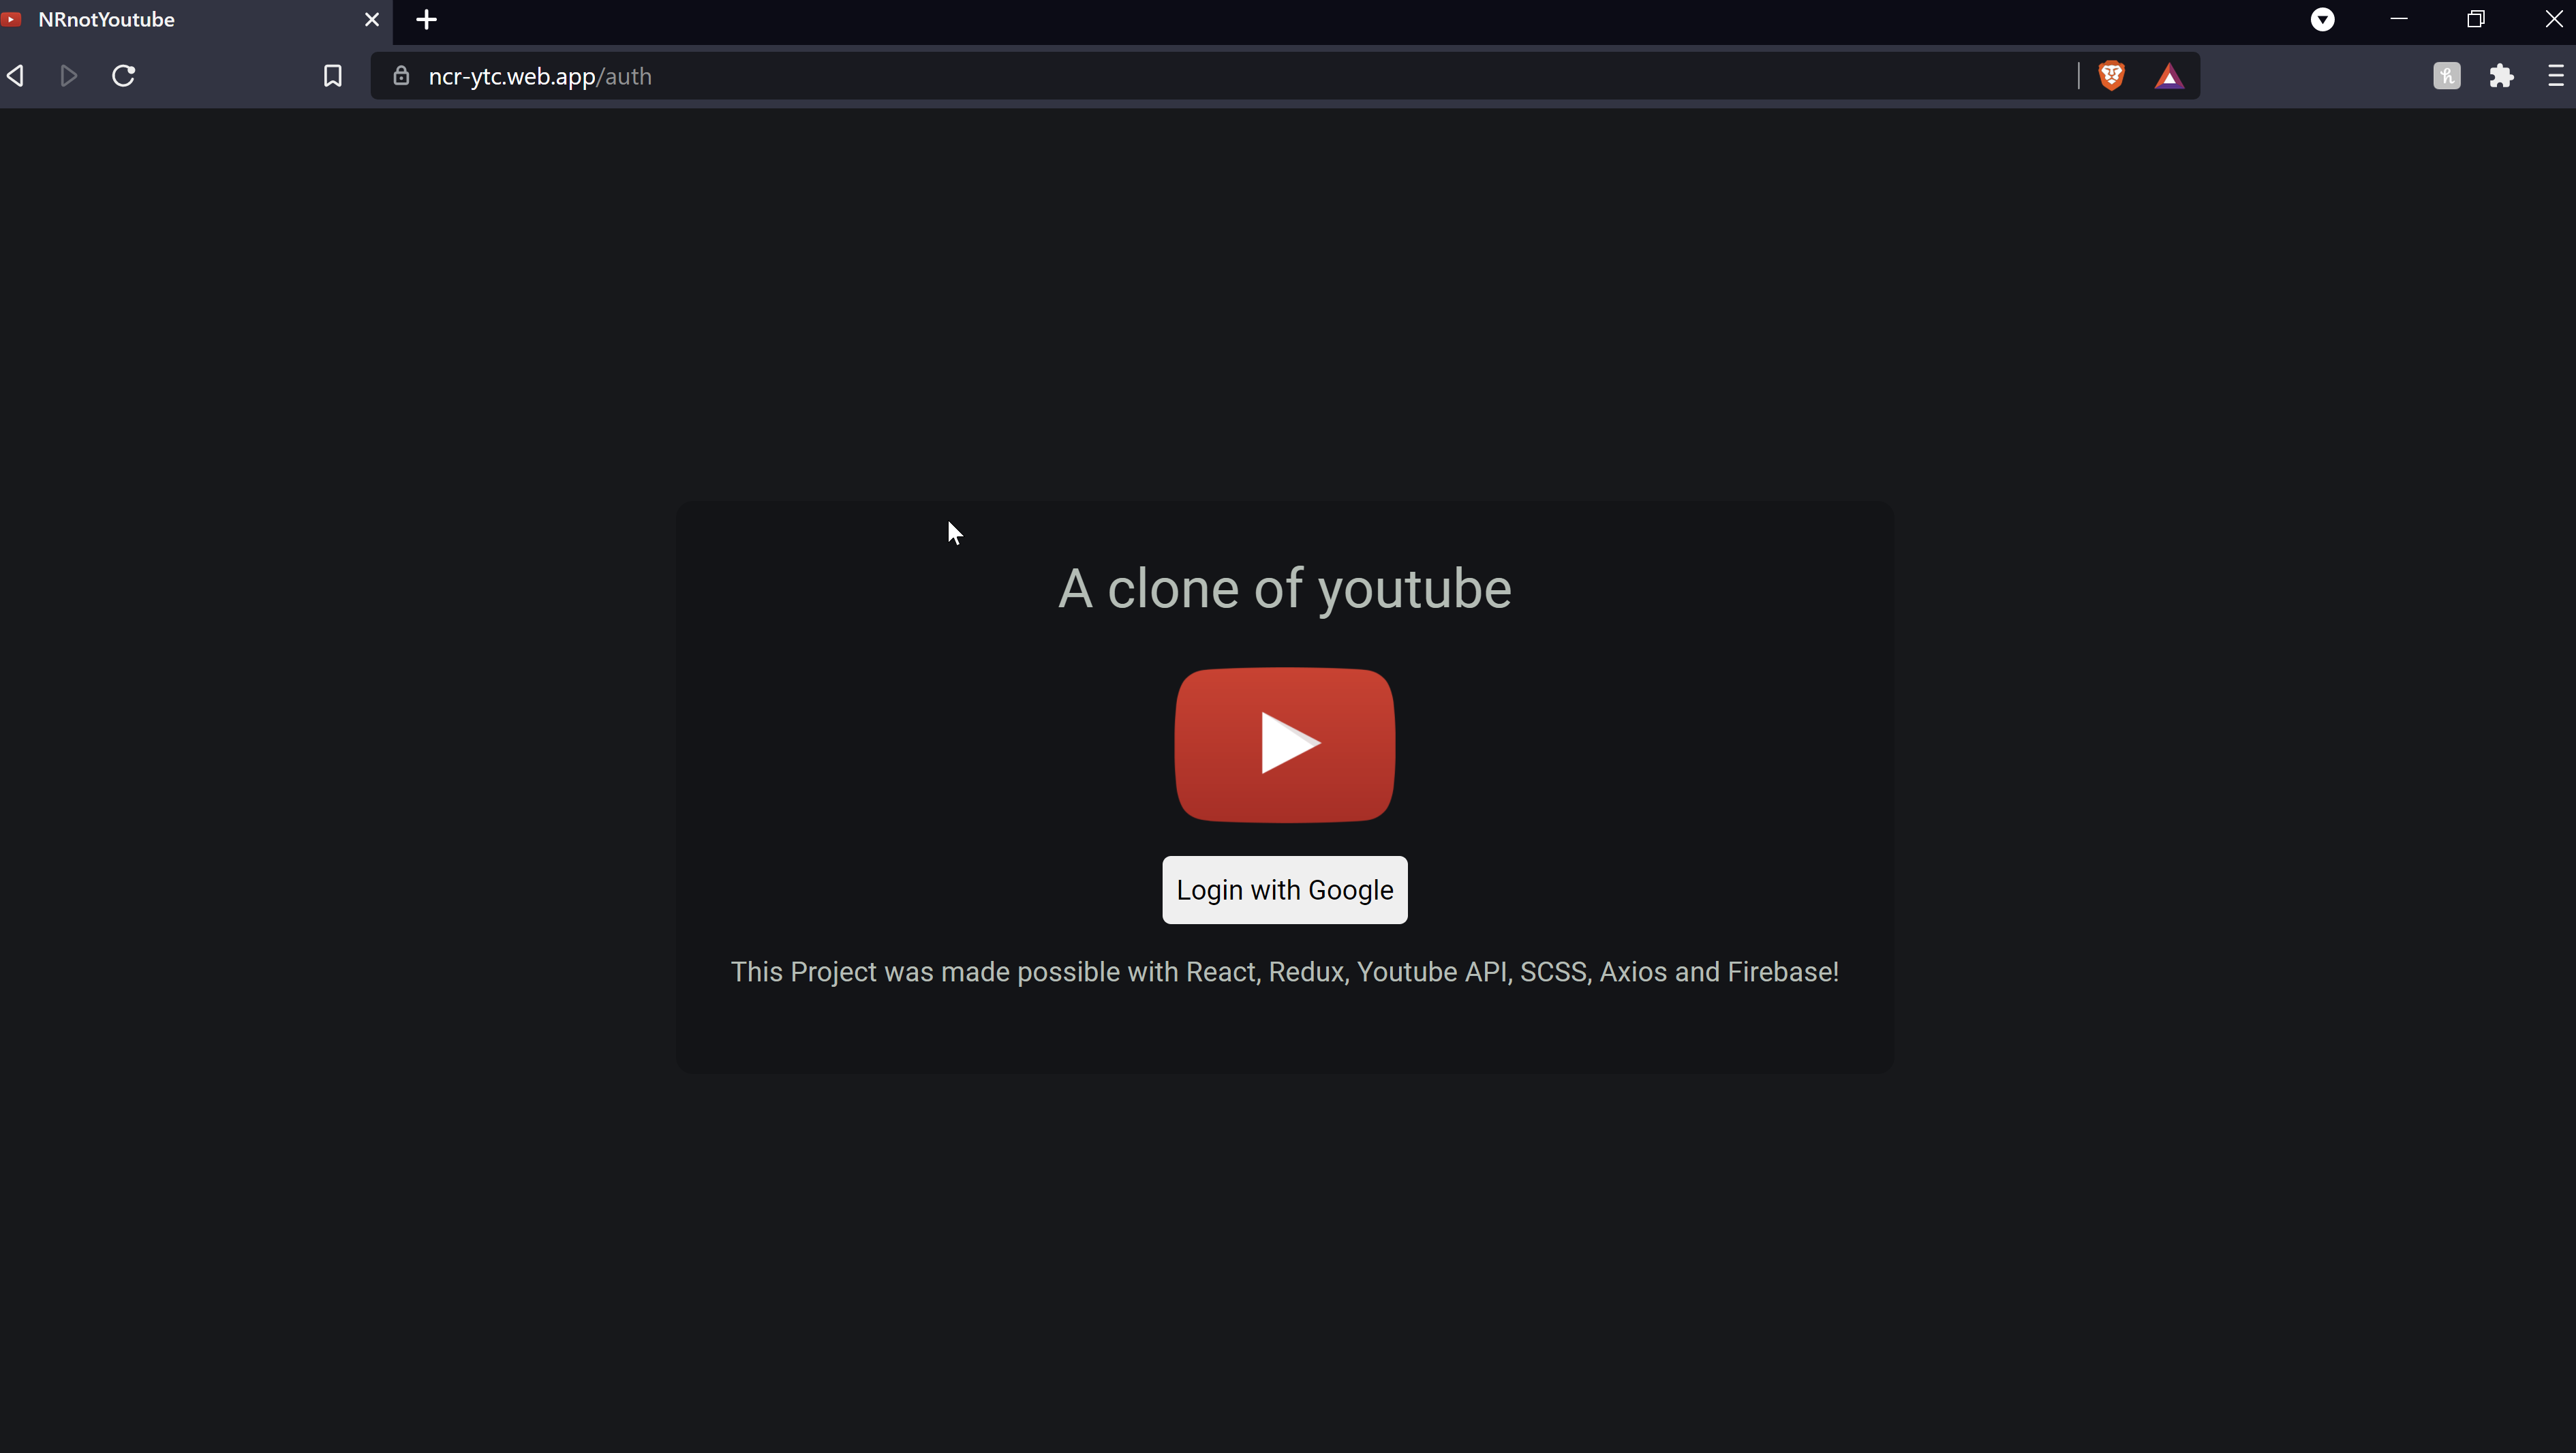Viewport: 2576px width, 1453px height.
Task: Restore the browser window size
Action: (2476, 18)
